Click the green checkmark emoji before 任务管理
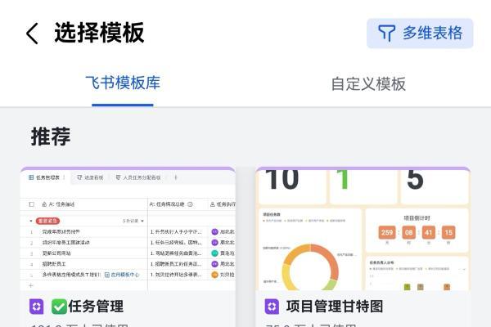 (x=59, y=307)
